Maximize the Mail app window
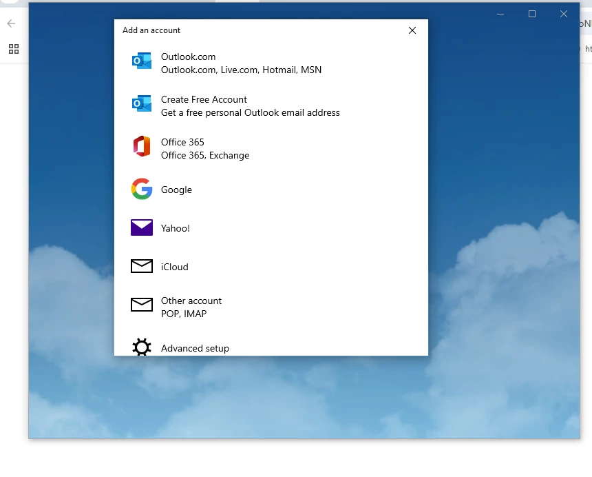Viewport: 592px width, 477px height. pos(532,14)
